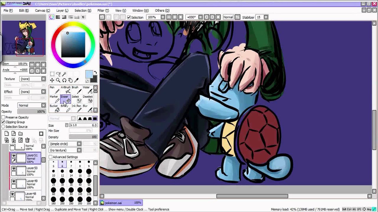Select the Marker tool
The image size is (378, 212).
(x=54, y=99)
